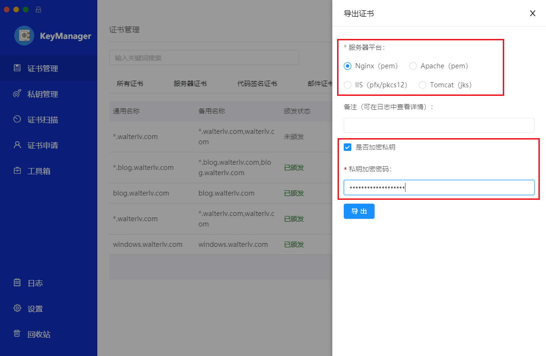Click the keyword search input field
The image size is (546, 356).
[x=204, y=57]
